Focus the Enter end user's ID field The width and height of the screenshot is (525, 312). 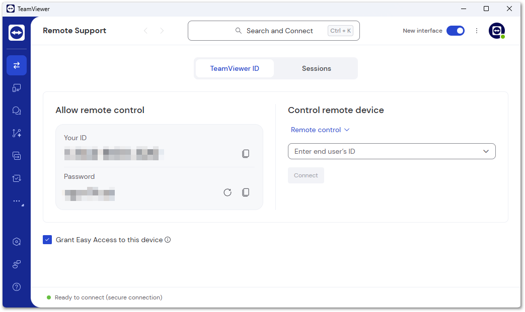pyautogui.click(x=392, y=151)
